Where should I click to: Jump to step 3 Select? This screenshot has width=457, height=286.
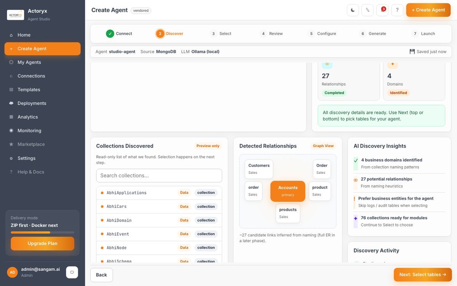coord(221,34)
